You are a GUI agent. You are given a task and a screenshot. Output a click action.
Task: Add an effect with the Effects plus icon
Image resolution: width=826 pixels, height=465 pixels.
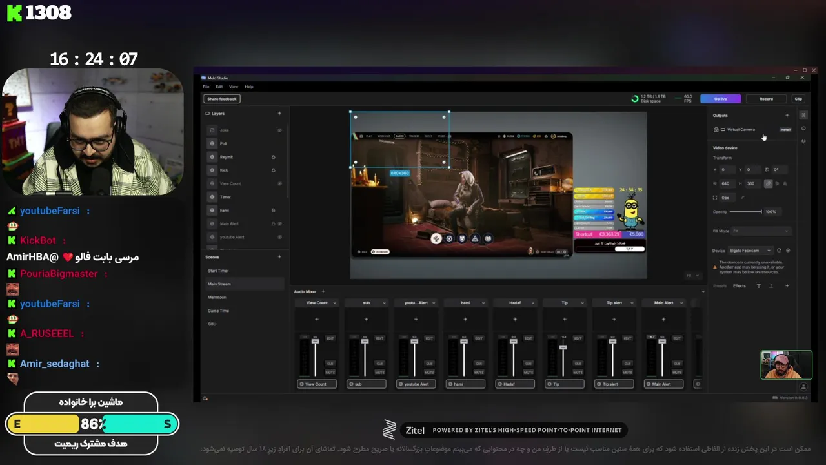[x=787, y=285]
